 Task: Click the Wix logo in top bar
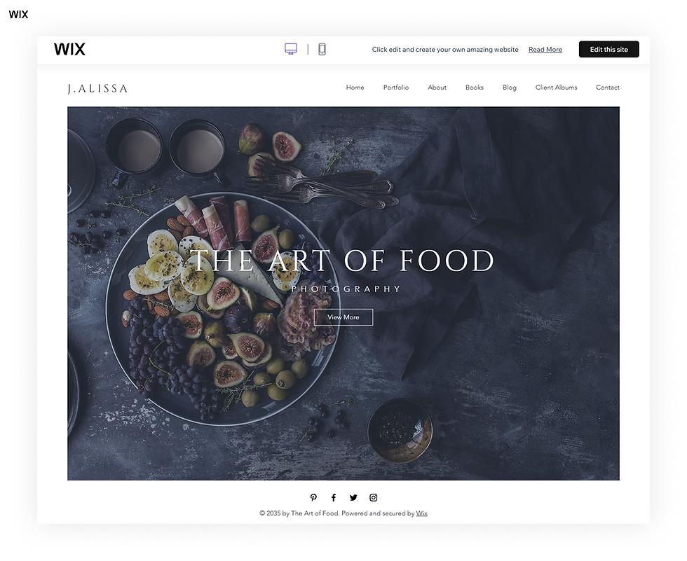[69, 49]
